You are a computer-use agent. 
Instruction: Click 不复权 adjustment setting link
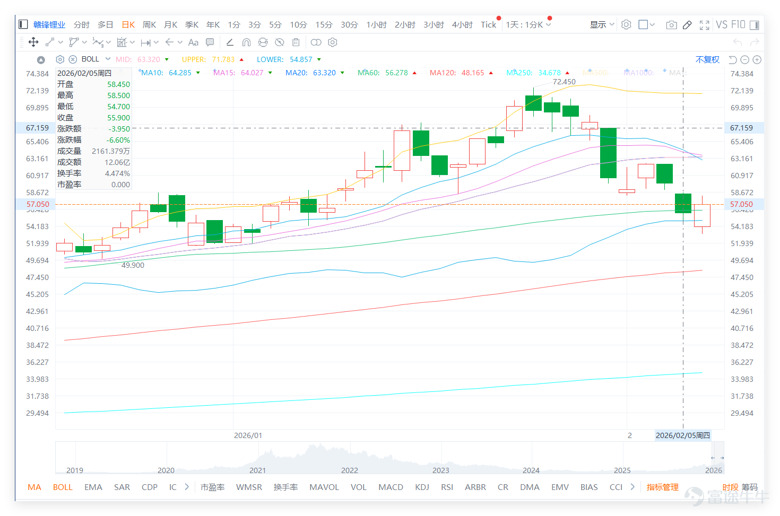point(707,59)
